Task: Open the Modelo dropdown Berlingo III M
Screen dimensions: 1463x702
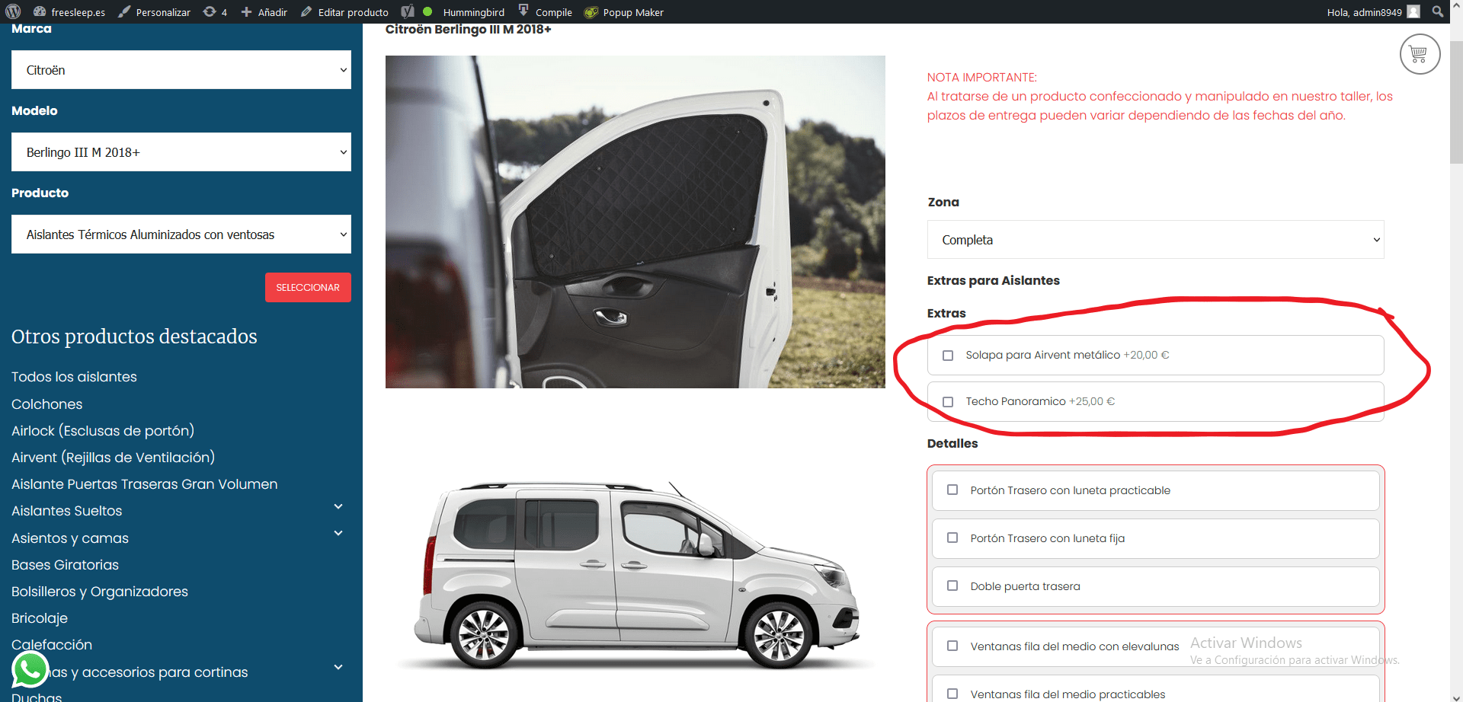Action: coord(181,152)
